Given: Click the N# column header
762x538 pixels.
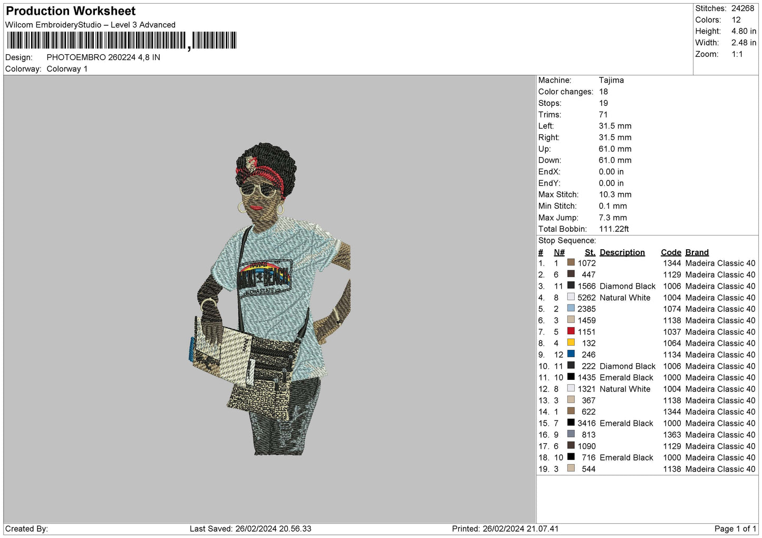Looking at the screenshot, I should (x=559, y=252).
